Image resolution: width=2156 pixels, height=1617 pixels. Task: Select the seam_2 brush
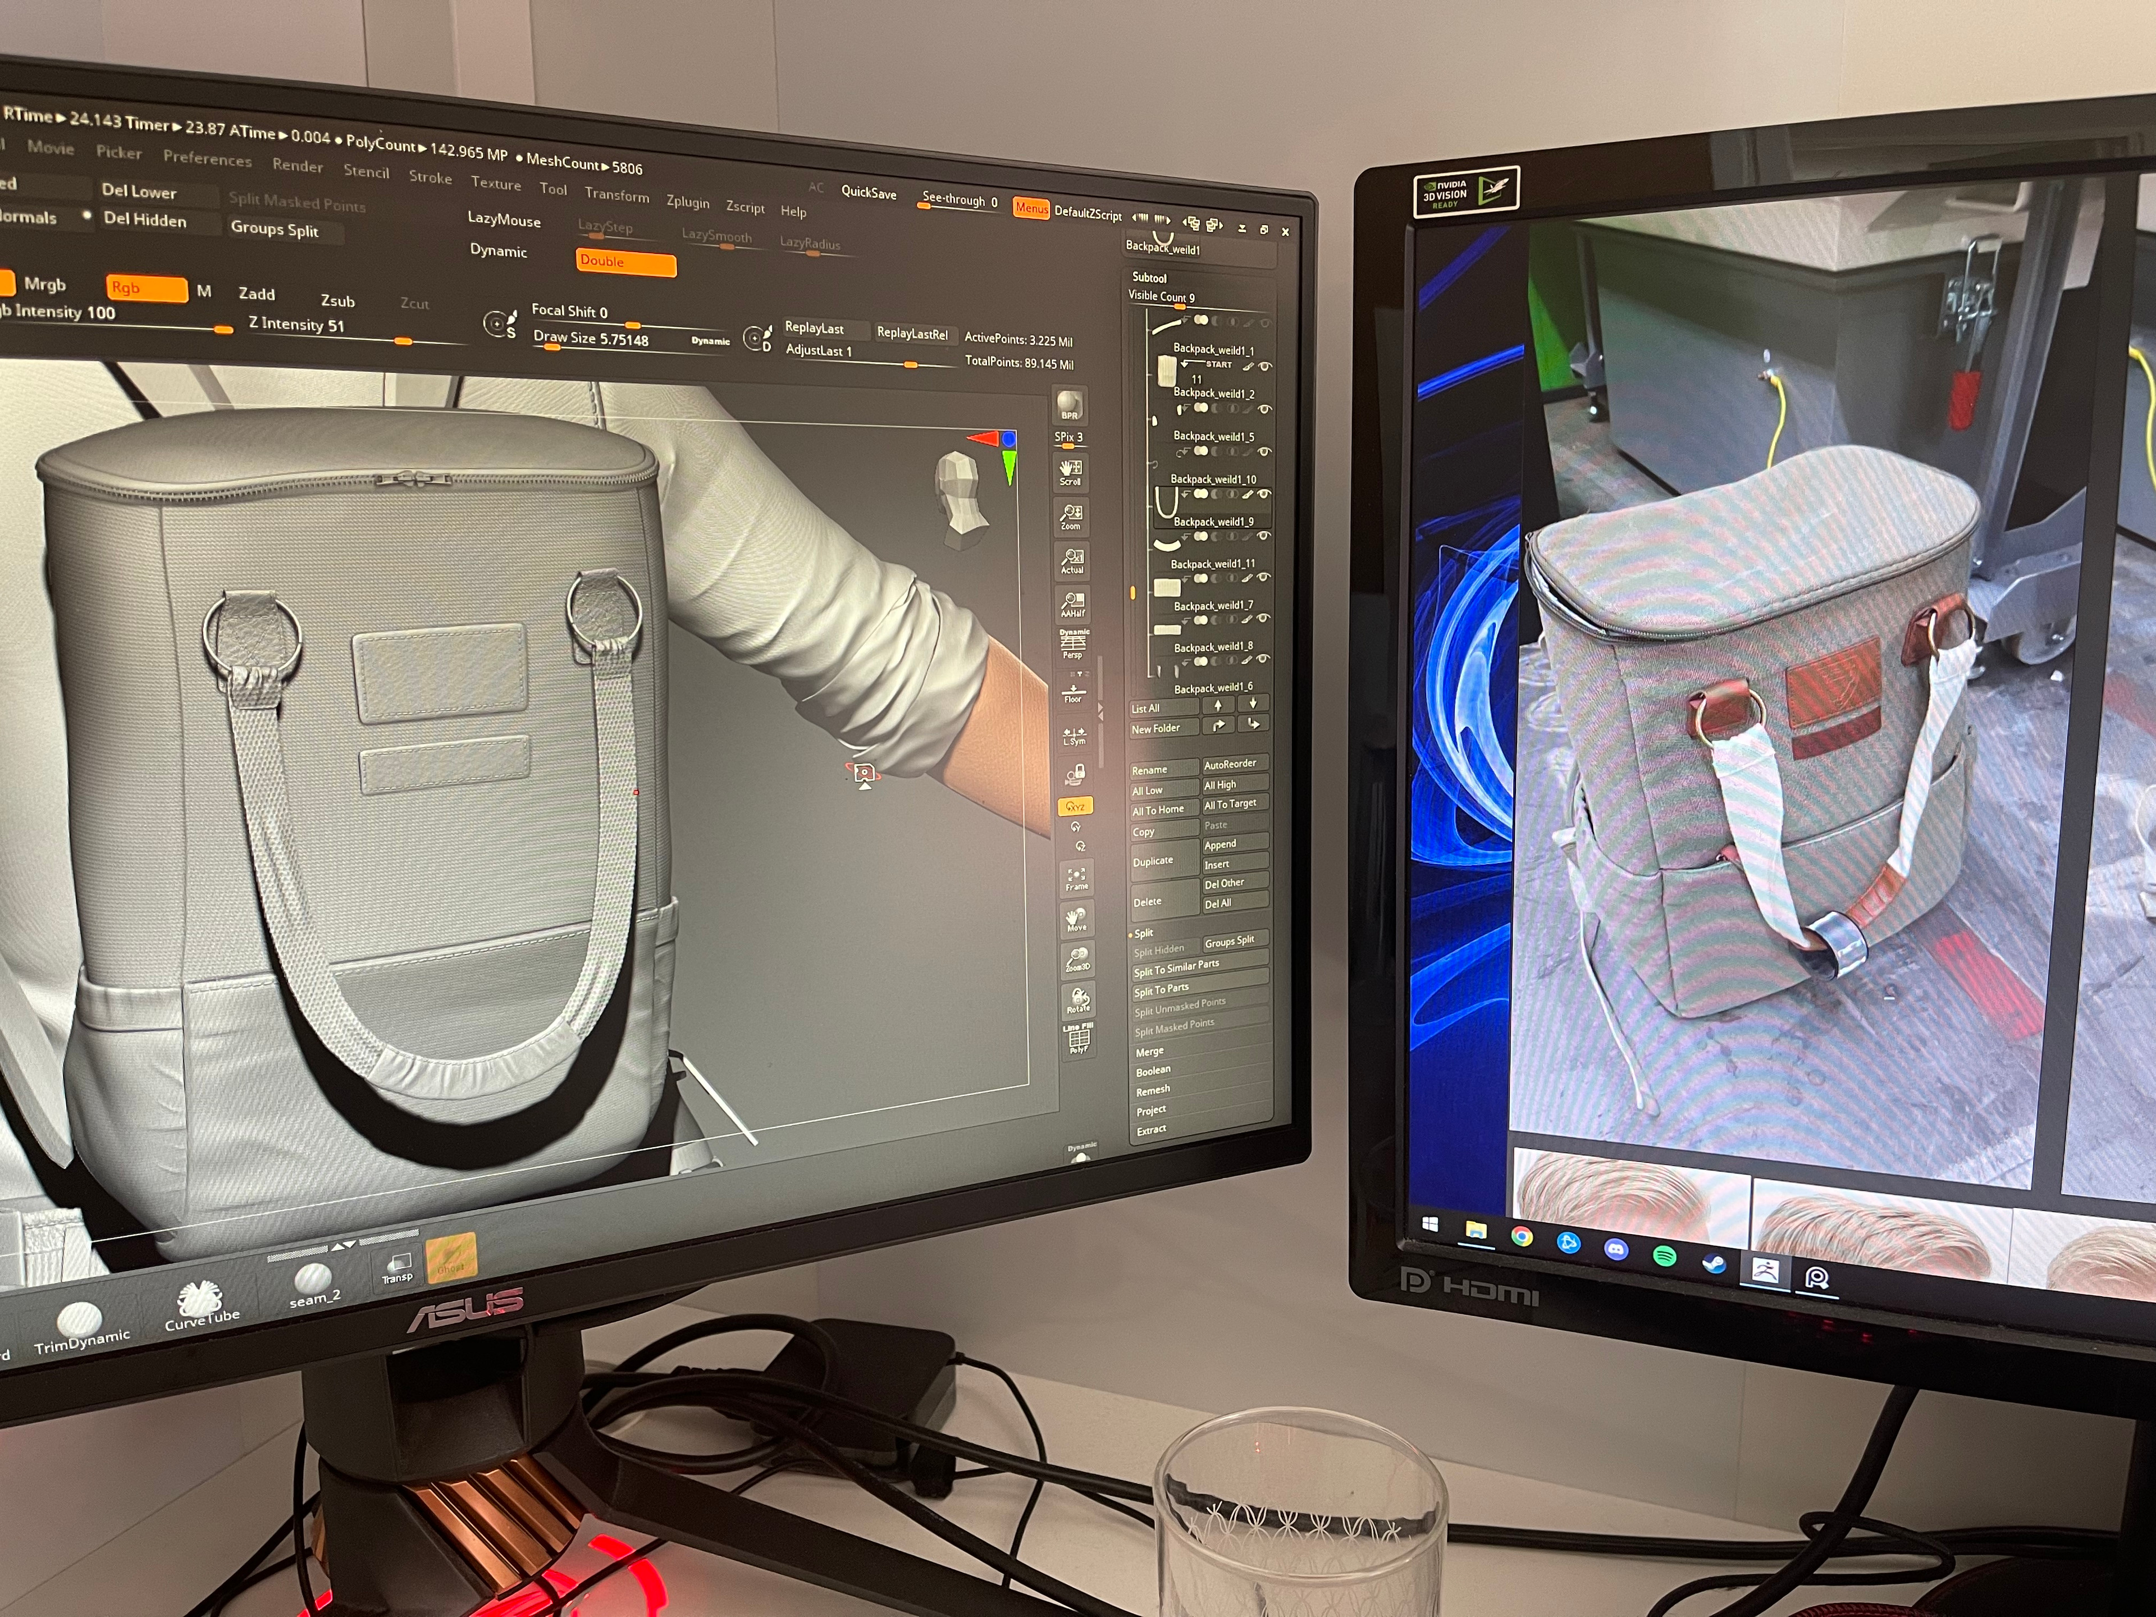(x=314, y=1285)
